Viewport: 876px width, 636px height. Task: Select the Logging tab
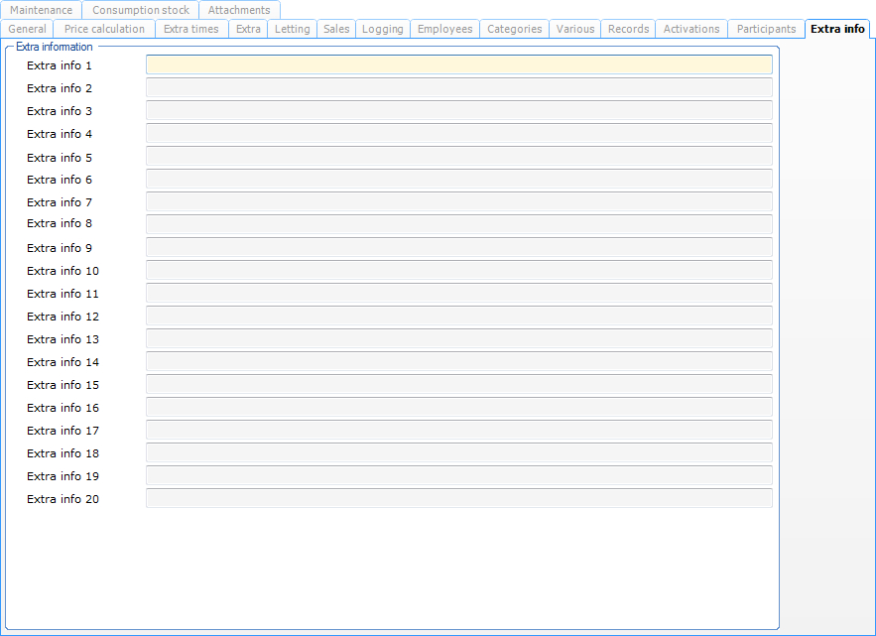click(383, 29)
